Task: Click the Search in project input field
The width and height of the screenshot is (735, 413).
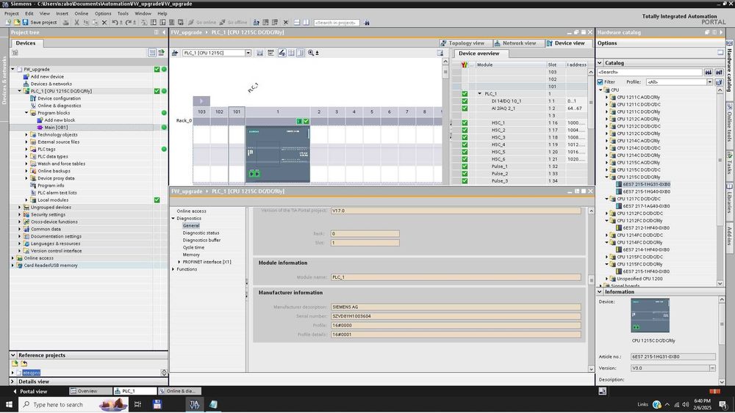Action: (x=336, y=23)
